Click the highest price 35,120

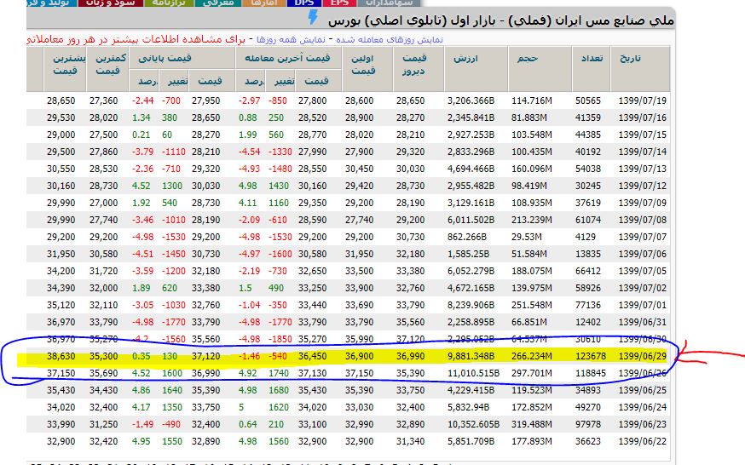click(x=61, y=305)
